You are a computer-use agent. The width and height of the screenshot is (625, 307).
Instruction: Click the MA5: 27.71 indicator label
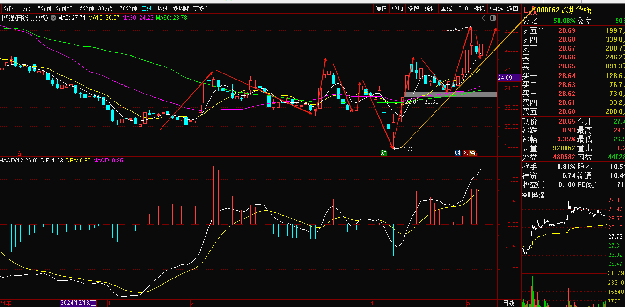click(x=72, y=18)
